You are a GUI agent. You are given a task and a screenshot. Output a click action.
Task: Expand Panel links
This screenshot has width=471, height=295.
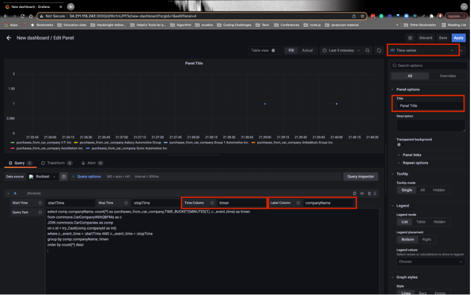(x=411, y=155)
